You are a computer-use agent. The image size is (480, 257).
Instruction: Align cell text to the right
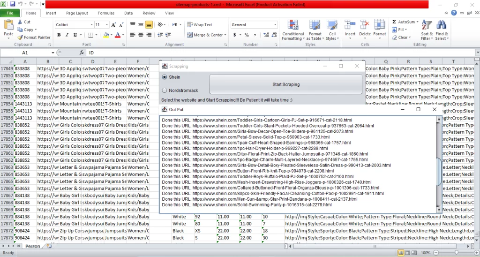149,35
